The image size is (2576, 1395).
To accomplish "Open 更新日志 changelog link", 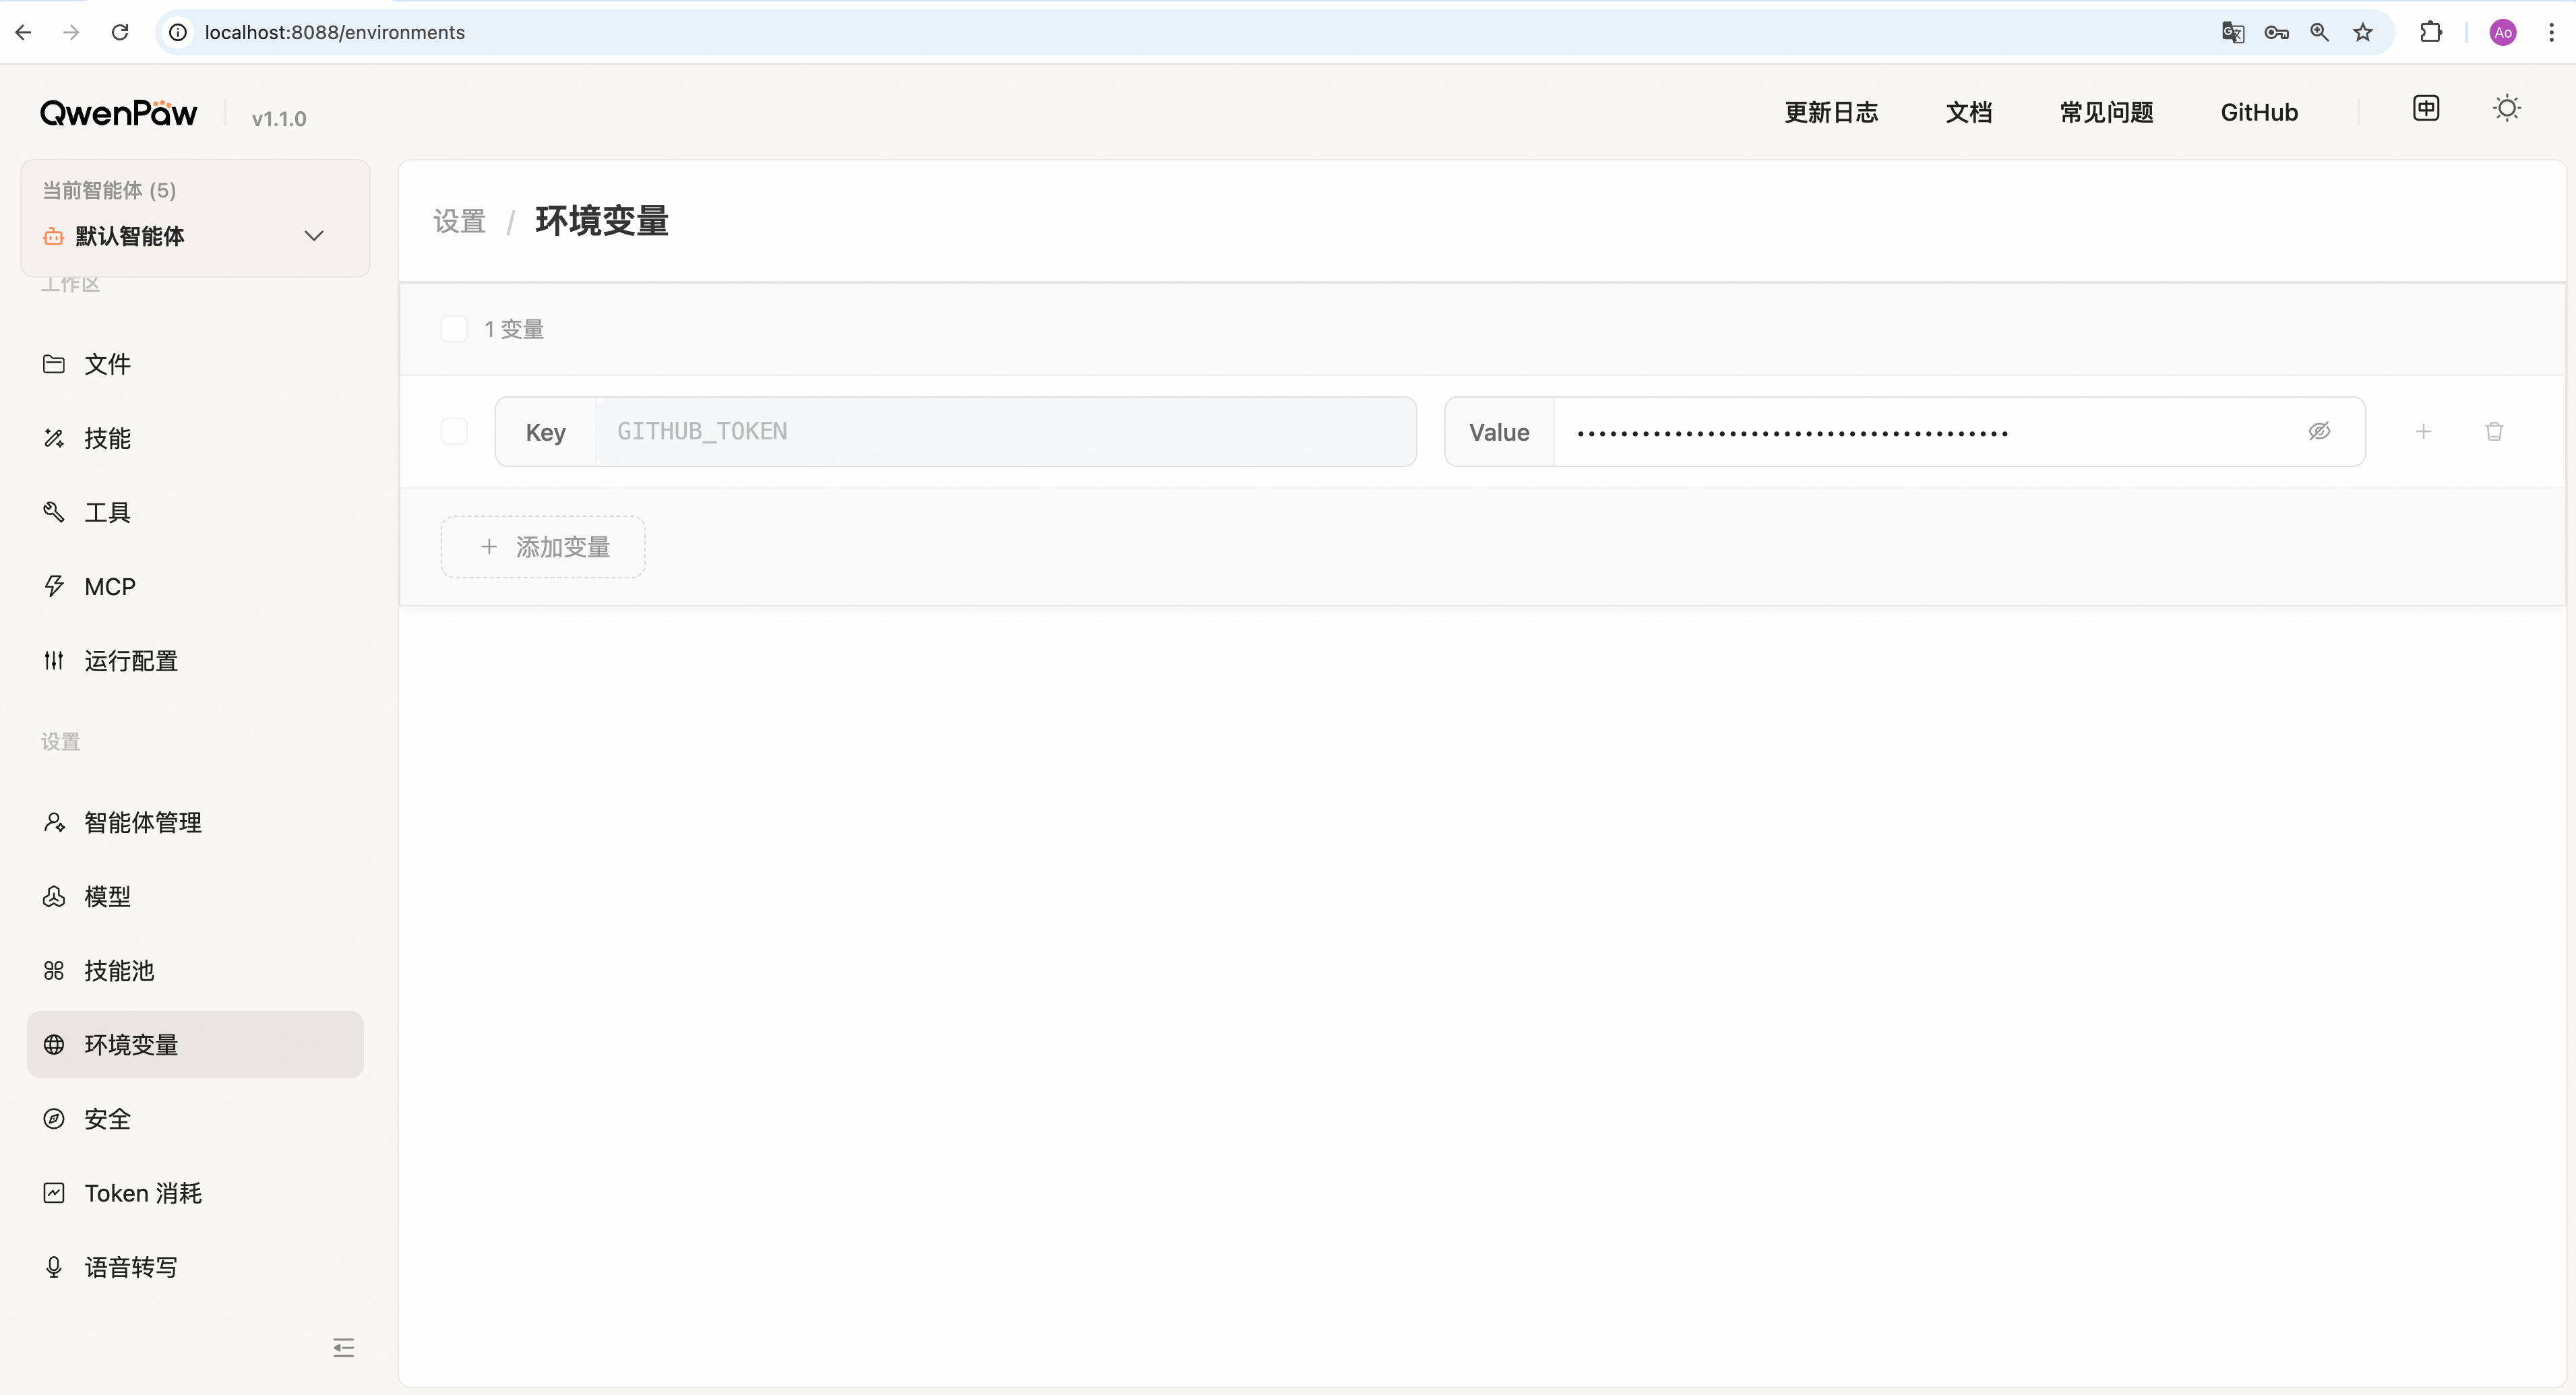I will click(1831, 112).
